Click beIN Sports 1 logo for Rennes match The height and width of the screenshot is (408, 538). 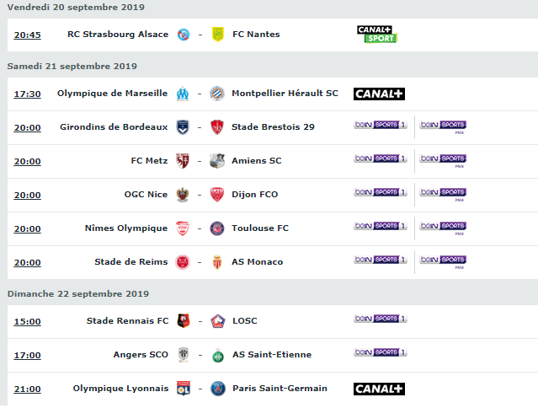[381, 319]
